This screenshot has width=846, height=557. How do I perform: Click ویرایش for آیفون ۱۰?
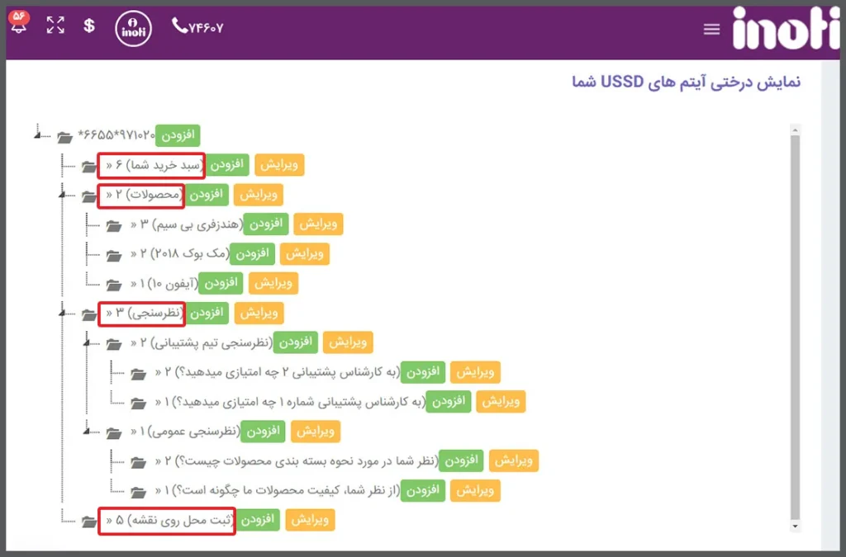(273, 283)
